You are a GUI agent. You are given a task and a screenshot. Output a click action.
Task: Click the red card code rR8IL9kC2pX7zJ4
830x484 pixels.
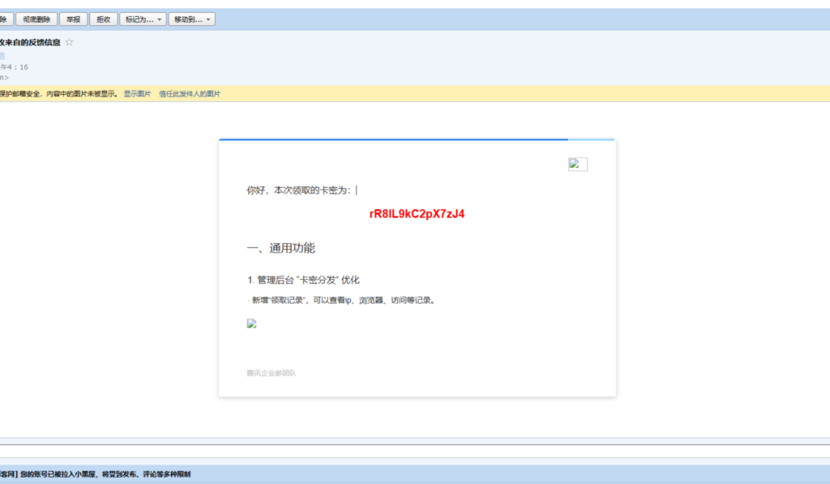click(x=417, y=214)
